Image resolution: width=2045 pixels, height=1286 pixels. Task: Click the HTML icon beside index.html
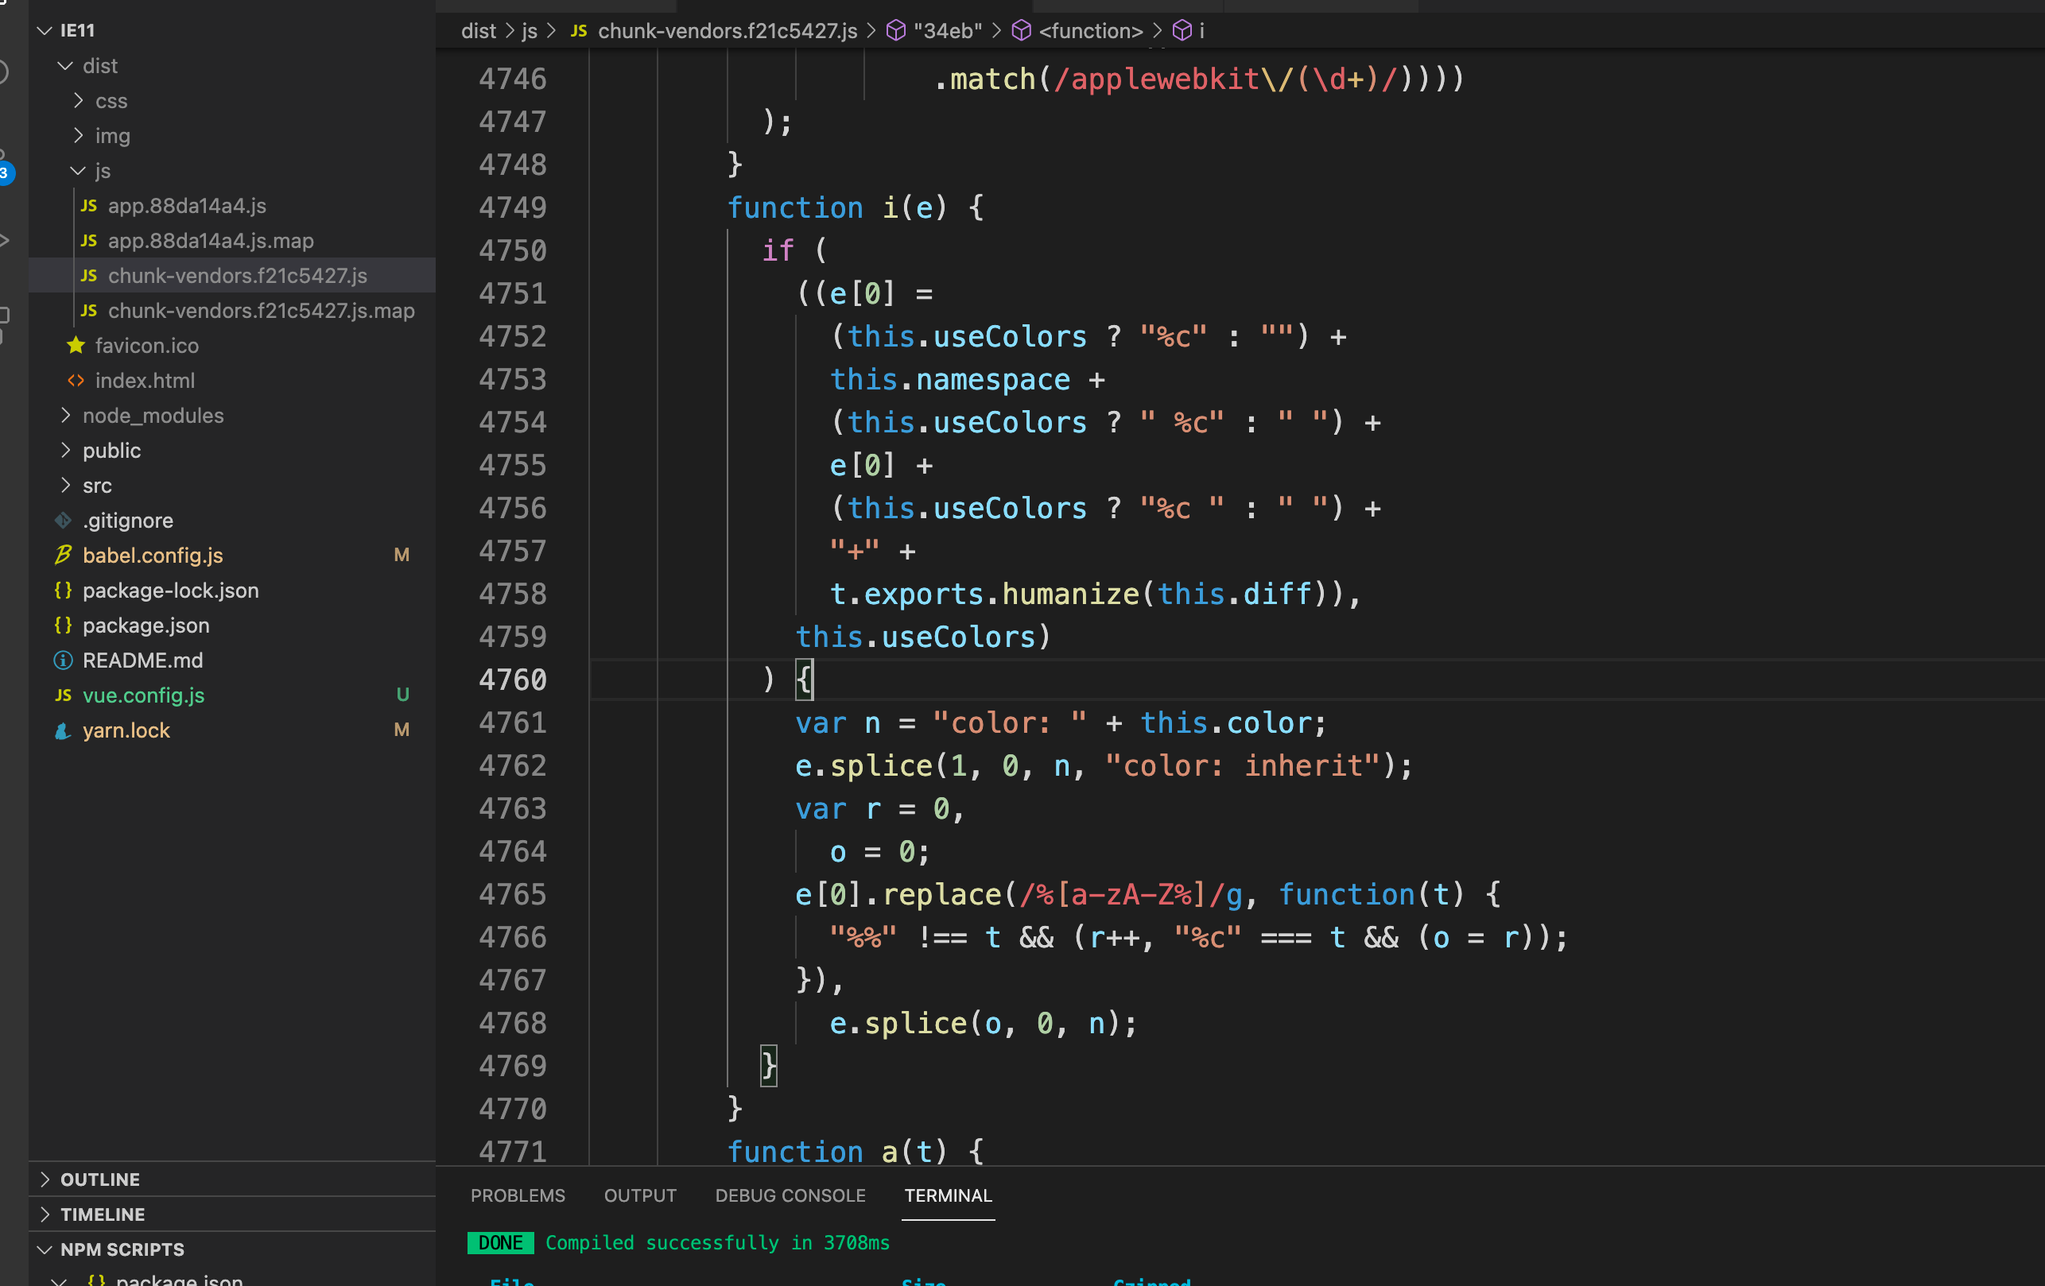click(76, 380)
